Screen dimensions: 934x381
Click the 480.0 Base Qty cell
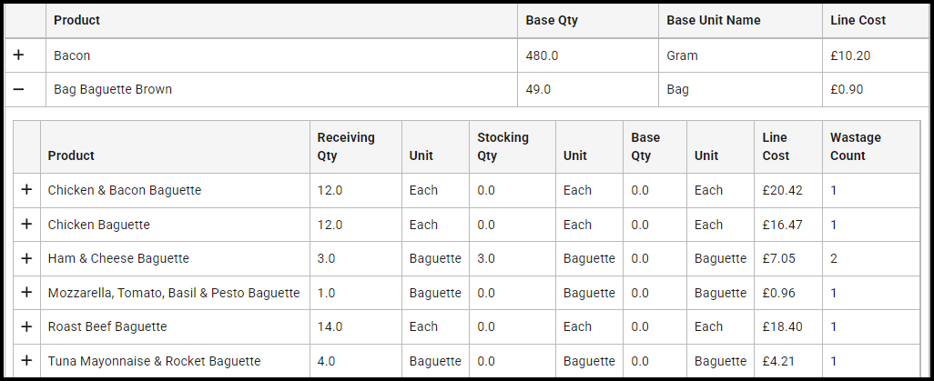pyautogui.click(x=542, y=55)
